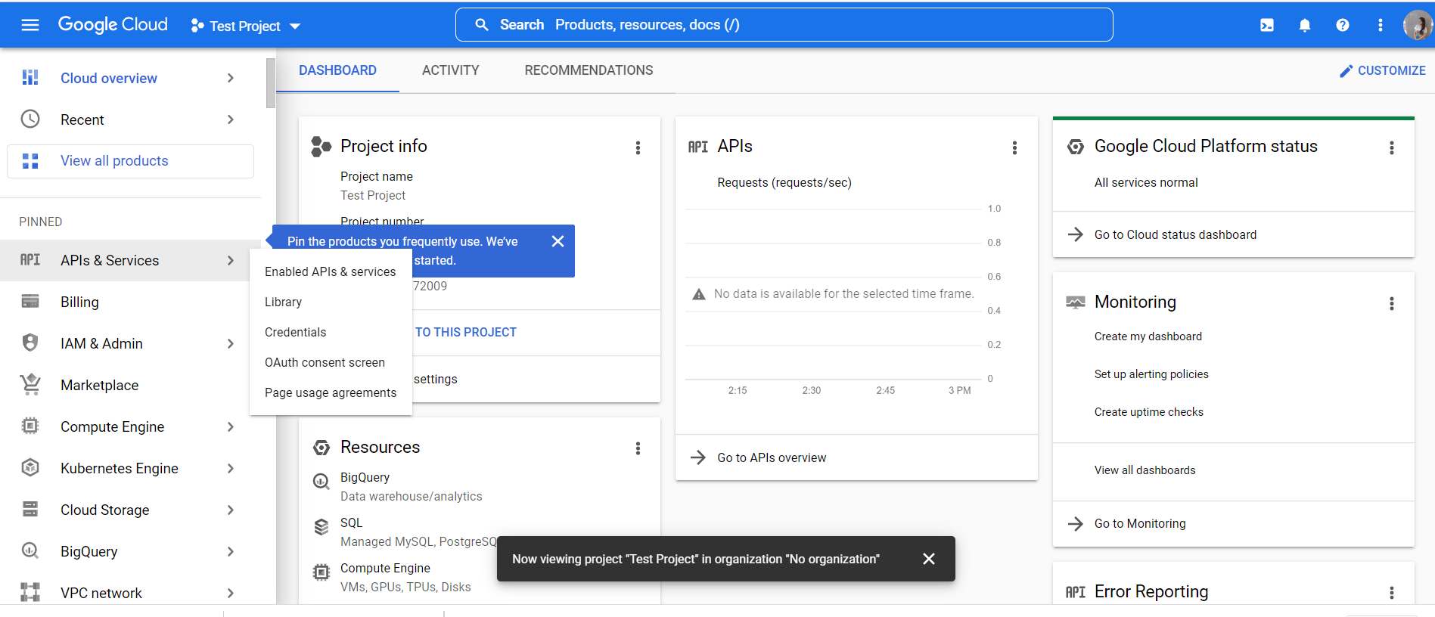Open the Test Project selector dropdown
This screenshot has width=1435, height=617.
tap(246, 26)
